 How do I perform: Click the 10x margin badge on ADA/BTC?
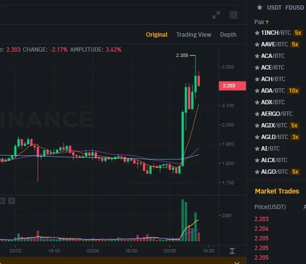[293, 91]
